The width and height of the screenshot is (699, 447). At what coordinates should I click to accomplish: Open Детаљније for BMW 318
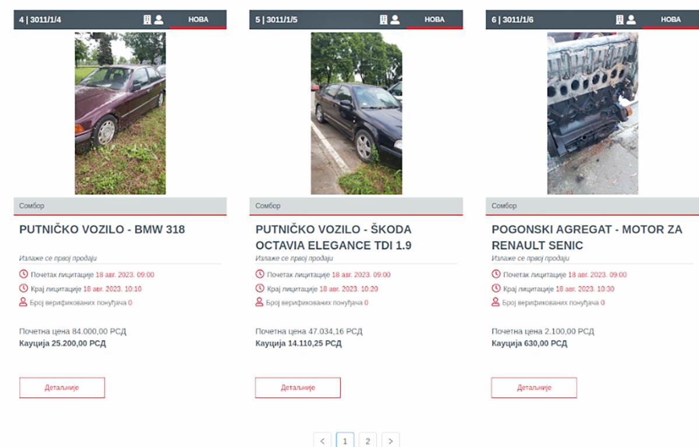(62, 388)
